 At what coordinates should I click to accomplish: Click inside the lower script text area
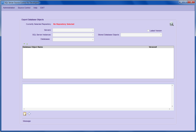[97, 96]
